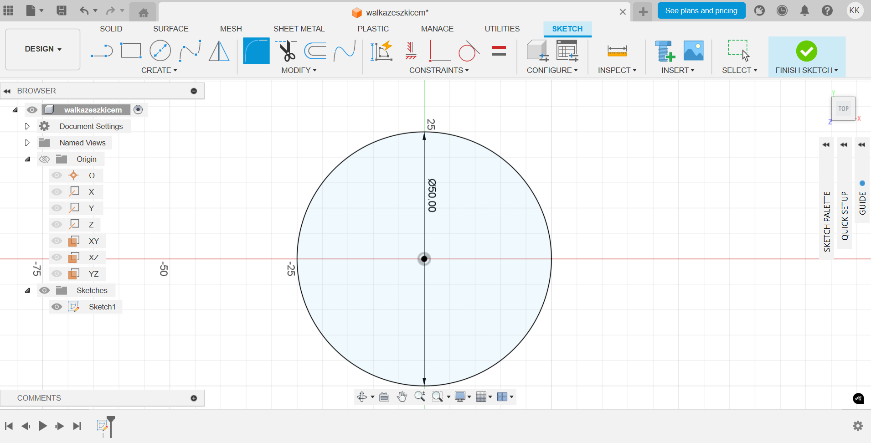Screen dimensions: 871x443
Task: Switch to the SOLID tab
Action: coord(111,29)
